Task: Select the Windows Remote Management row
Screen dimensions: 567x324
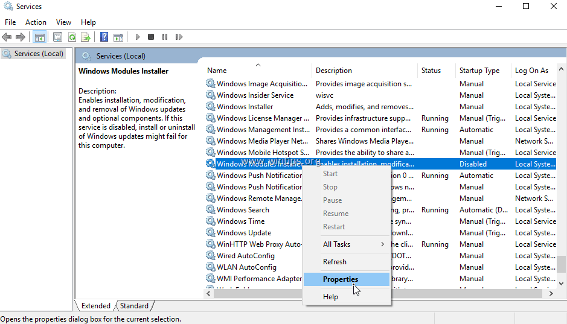Action: [380, 199]
